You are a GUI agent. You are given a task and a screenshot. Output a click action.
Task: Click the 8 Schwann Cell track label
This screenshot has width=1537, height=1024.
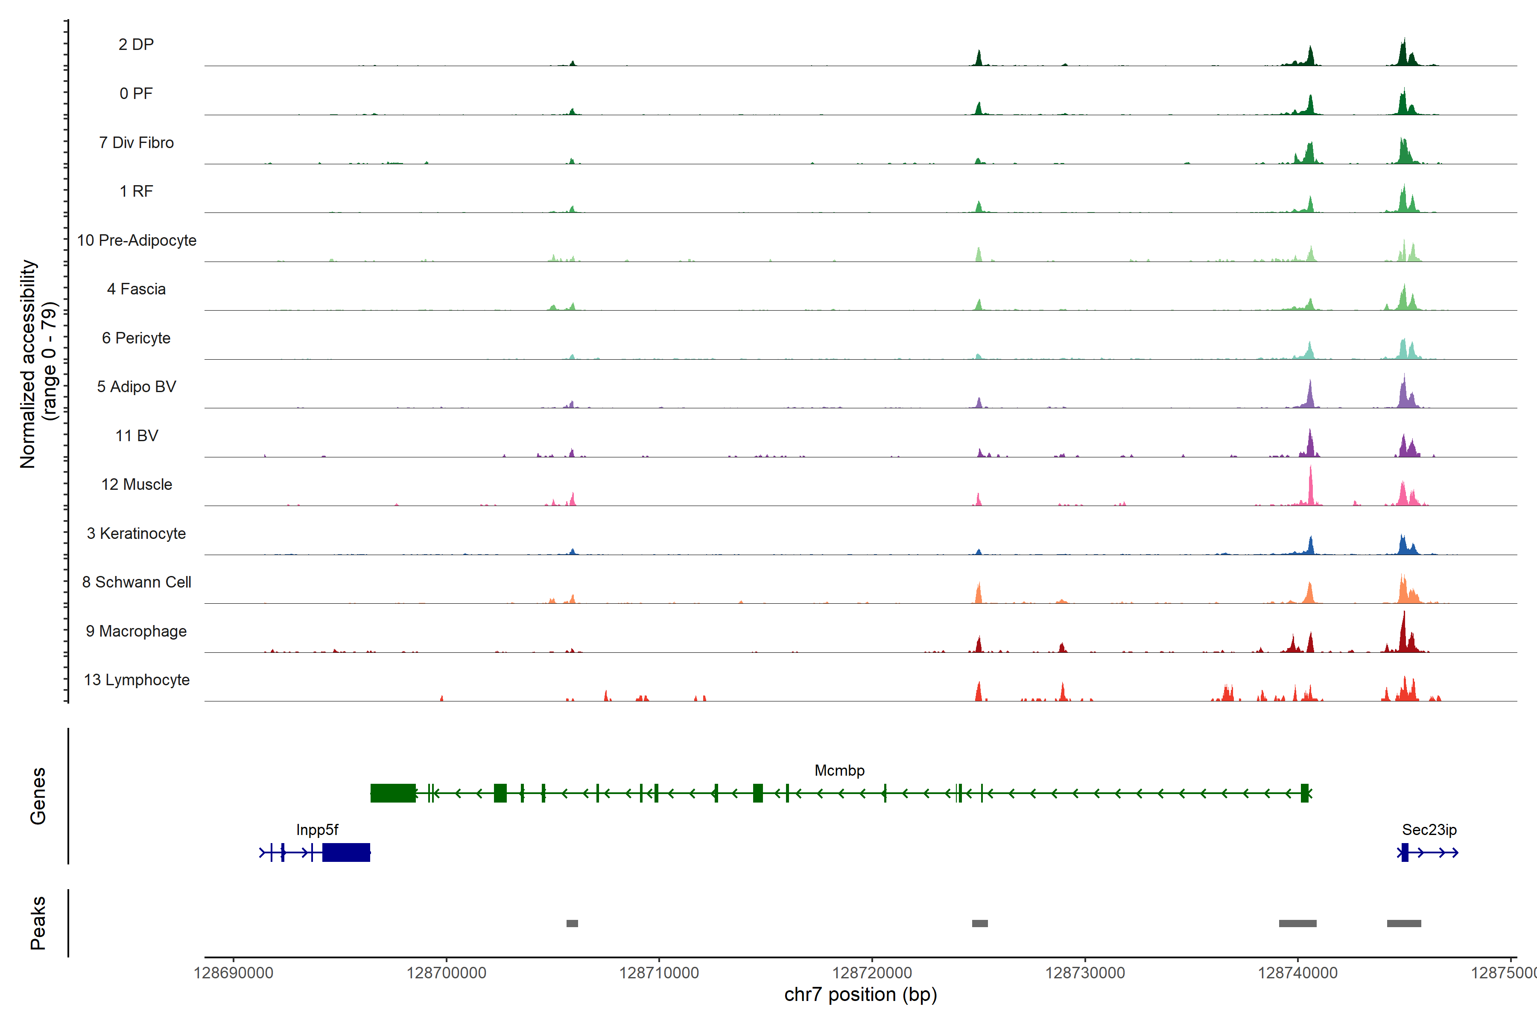pyautogui.click(x=137, y=582)
